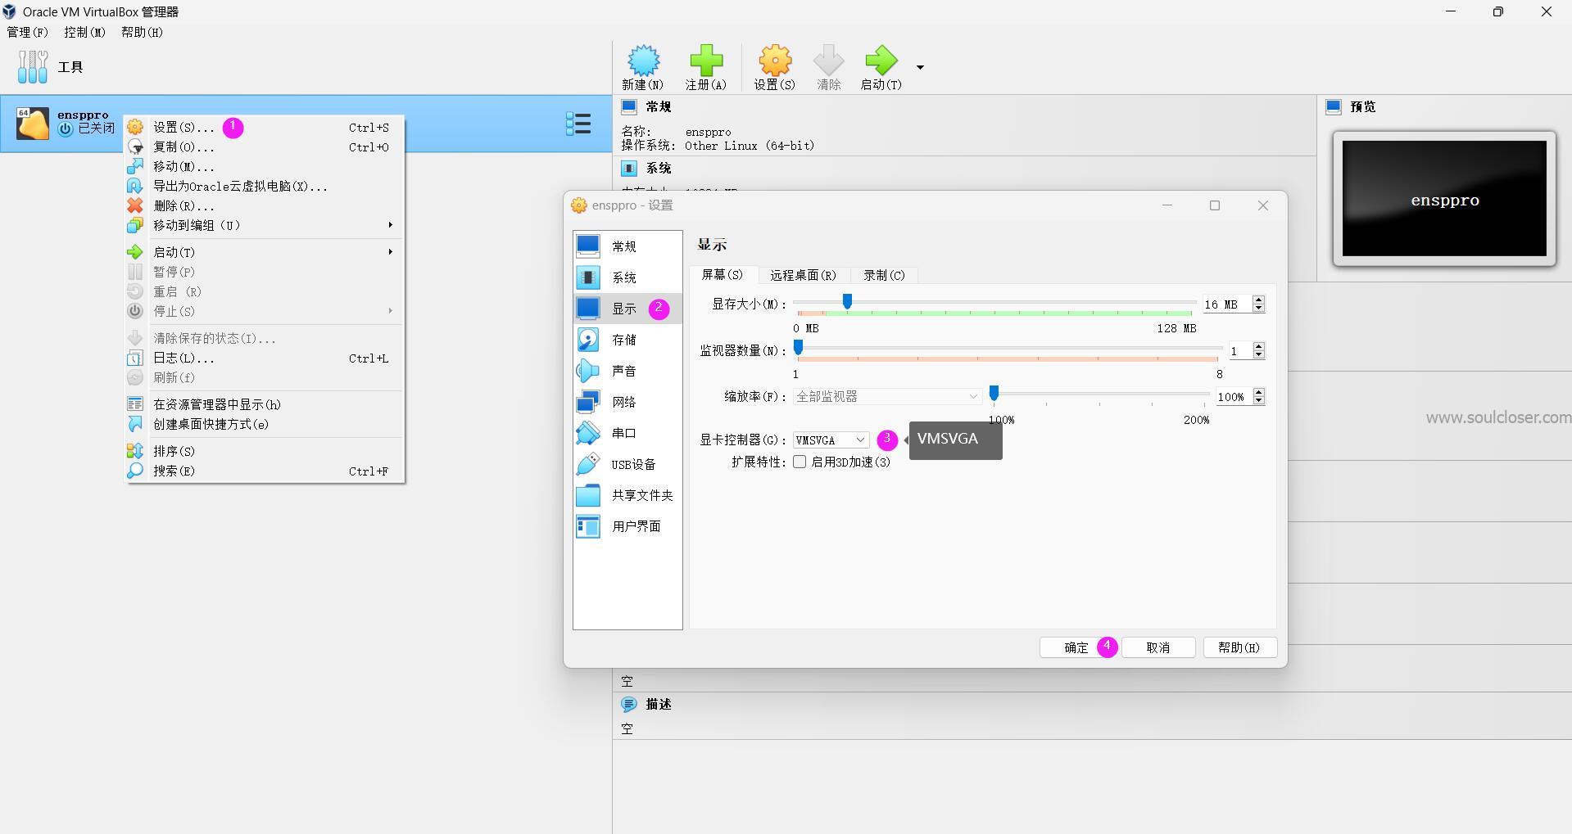The height and width of the screenshot is (834, 1572).
Task: Click the 取消 button in settings dialog
Action: click(x=1158, y=647)
